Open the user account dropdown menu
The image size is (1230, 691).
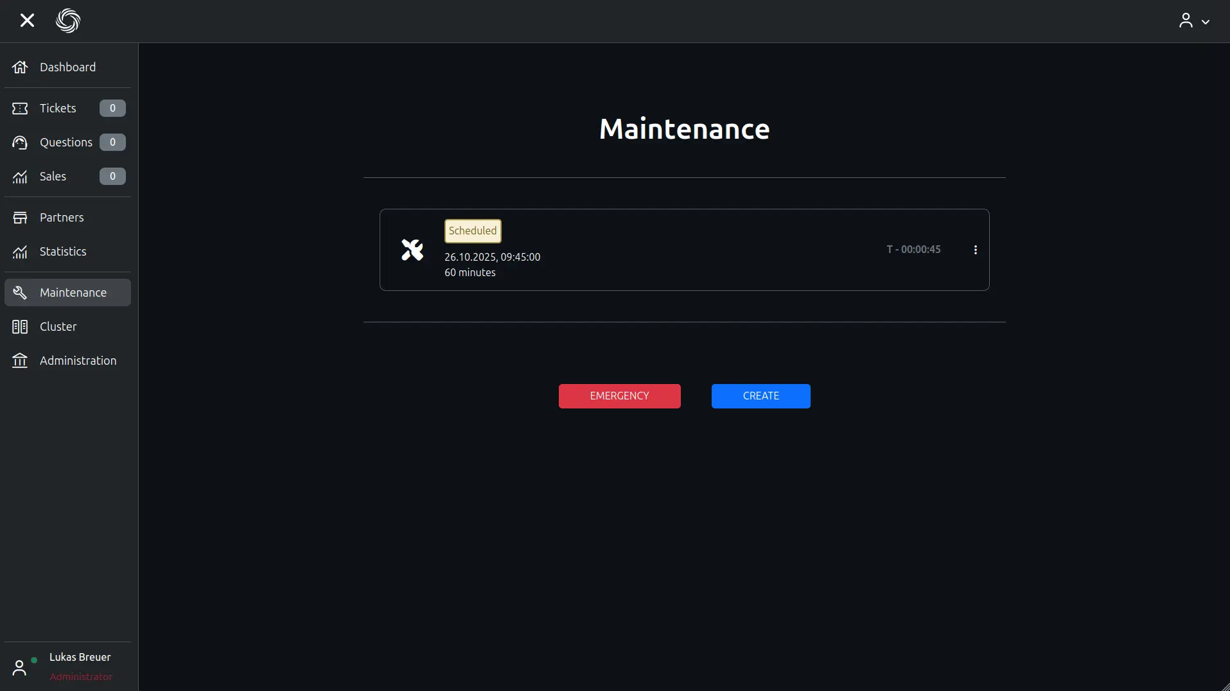[x=1194, y=21]
